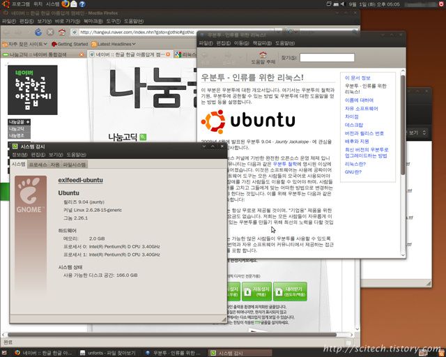Screen dimensions: 446x357
Task: Go to the Firefox home page
Action: [x=62, y=32]
